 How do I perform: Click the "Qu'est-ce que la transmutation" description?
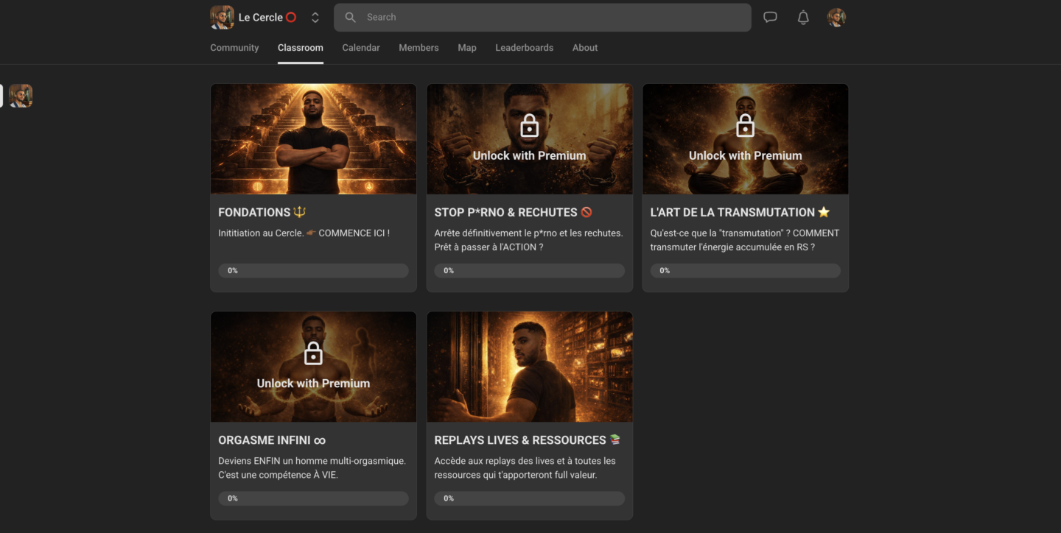point(744,240)
